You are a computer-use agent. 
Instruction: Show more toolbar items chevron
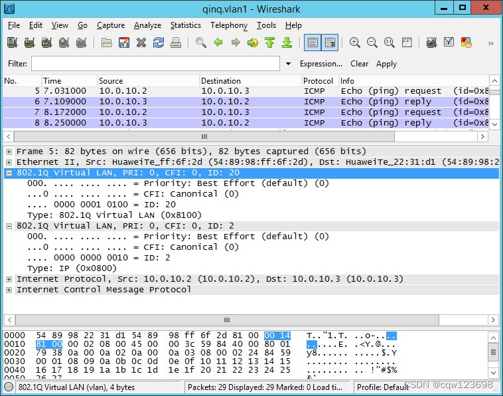coord(491,43)
